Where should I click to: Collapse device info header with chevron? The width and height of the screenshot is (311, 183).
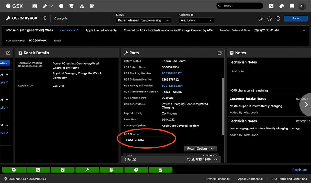[304, 31]
